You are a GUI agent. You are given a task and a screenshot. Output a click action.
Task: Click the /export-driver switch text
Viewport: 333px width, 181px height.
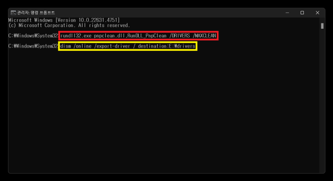tap(112, 46)
